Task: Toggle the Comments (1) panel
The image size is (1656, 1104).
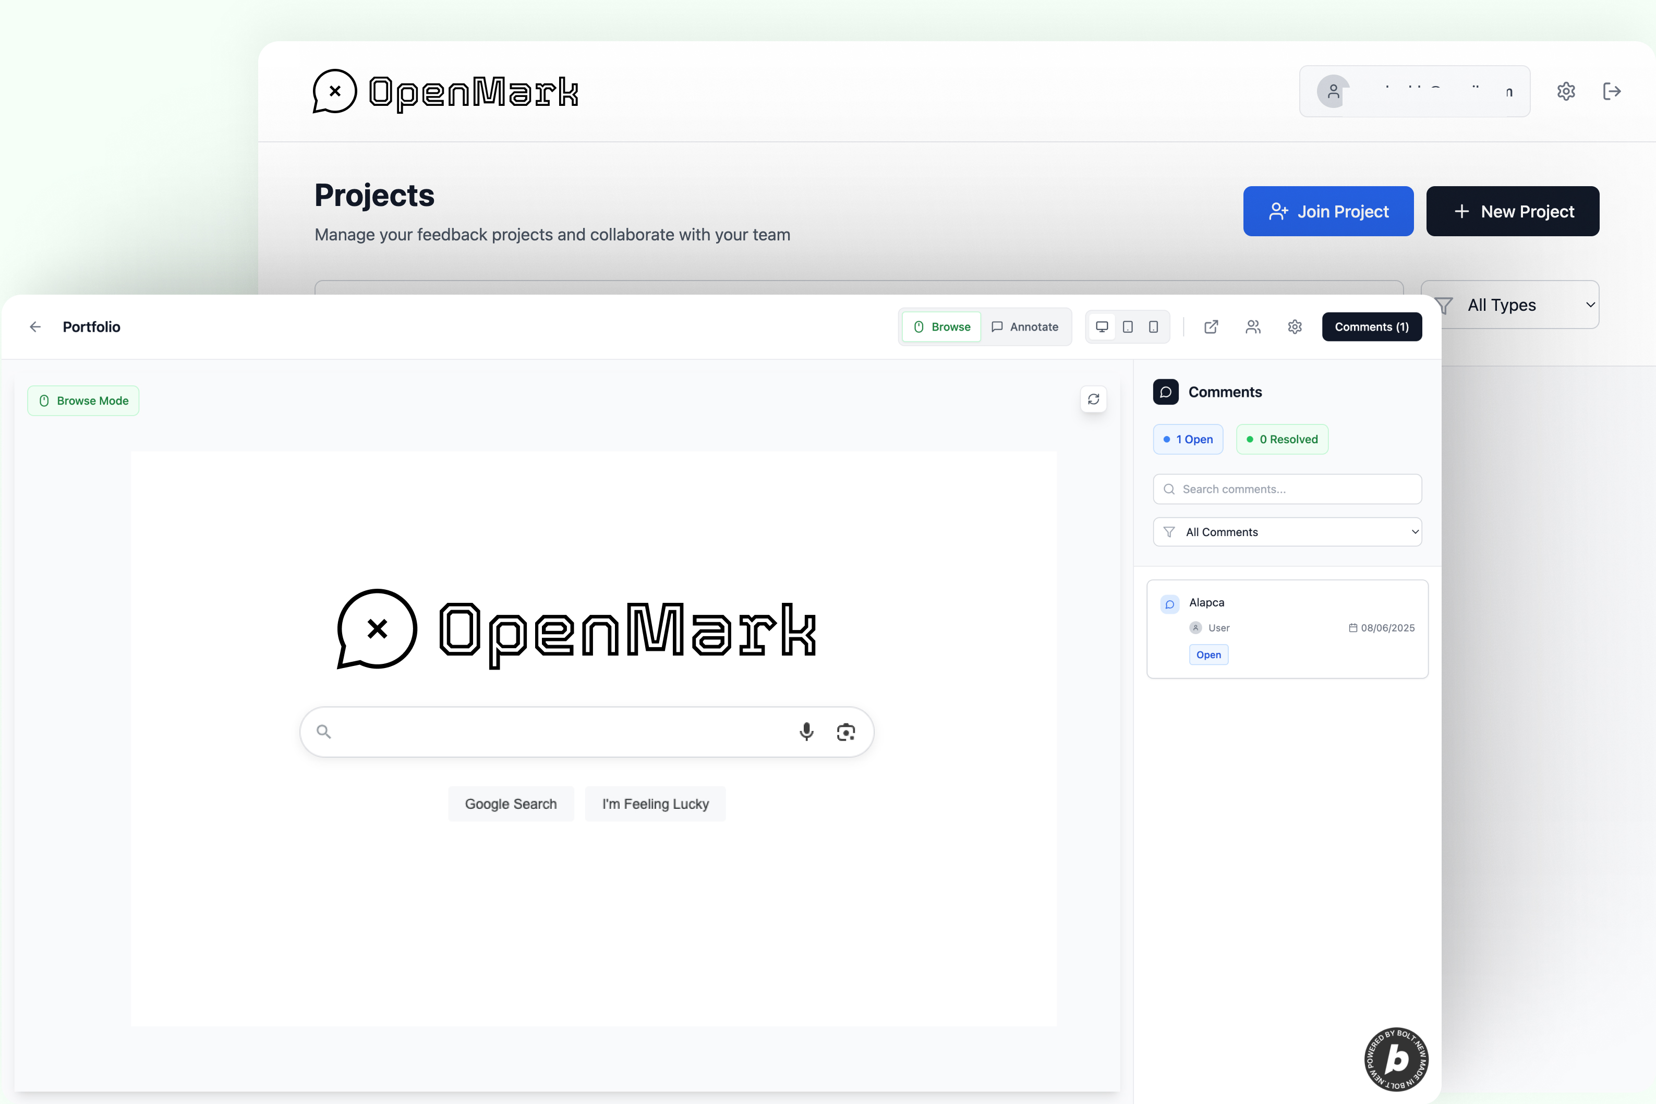Action: [1372, 326]
